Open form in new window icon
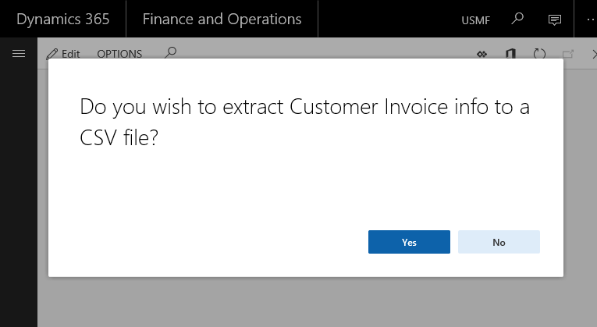 click(x=567, y=54)
